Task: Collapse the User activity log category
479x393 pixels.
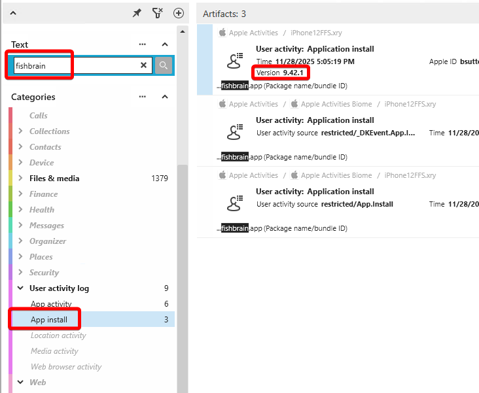Action: click(20, 288)
